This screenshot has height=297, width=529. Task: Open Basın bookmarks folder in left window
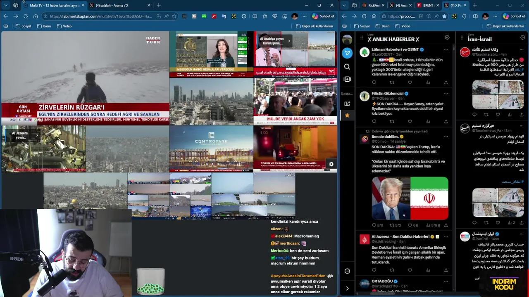(x=44, y=26)
